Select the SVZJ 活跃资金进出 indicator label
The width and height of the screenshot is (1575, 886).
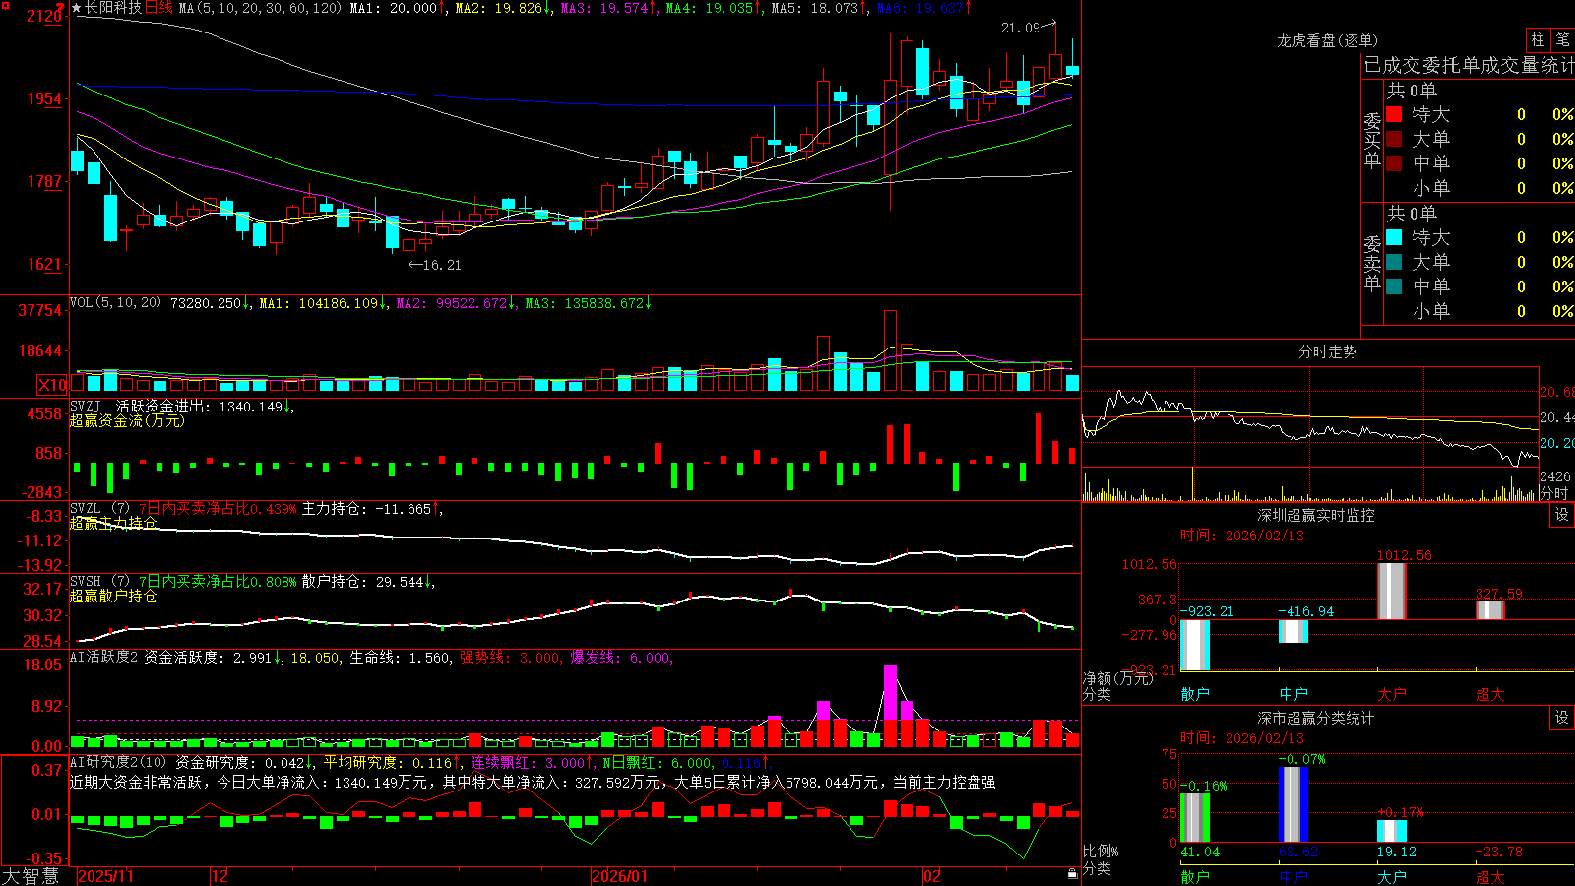click(x=176, y=406)
